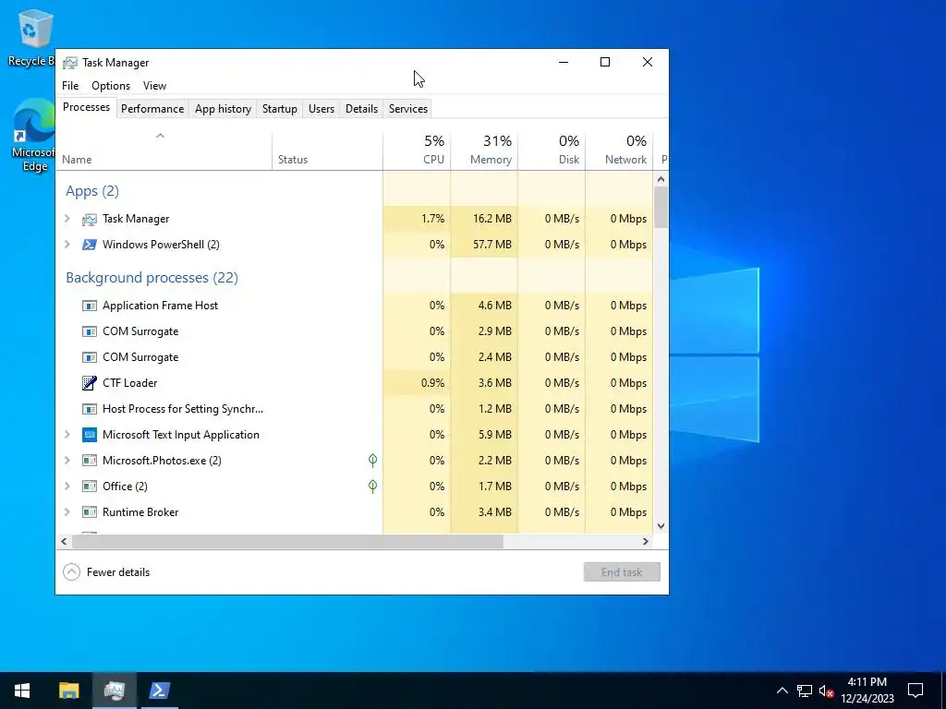Open the File menu
This screenshot has height=709, width=946.
[x=70, y=86]
